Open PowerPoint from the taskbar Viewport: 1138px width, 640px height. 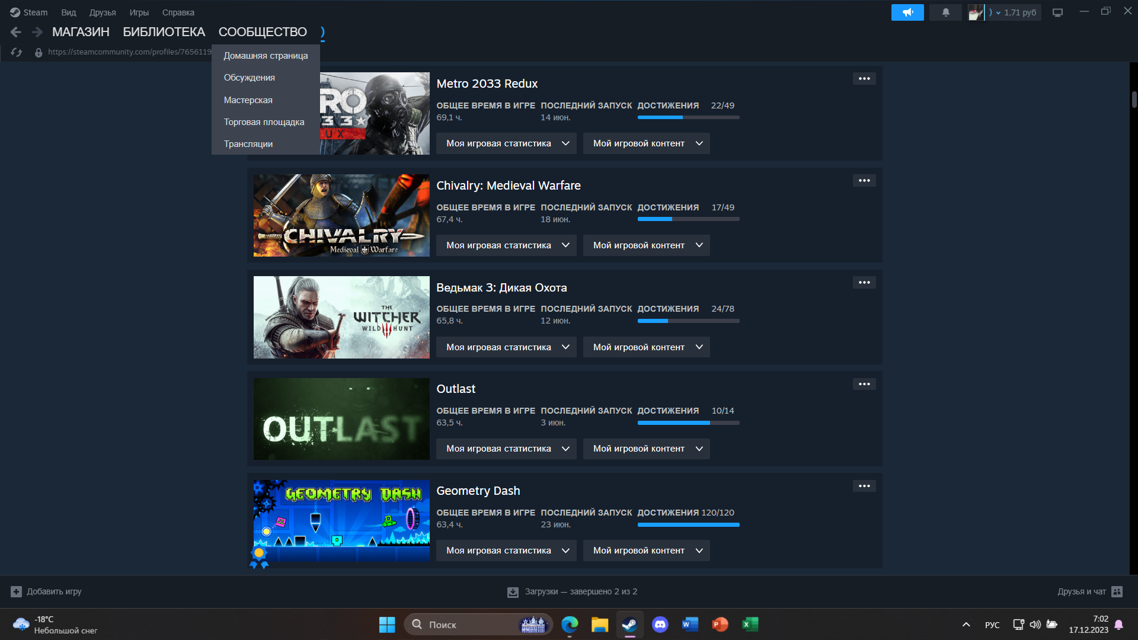720,625
